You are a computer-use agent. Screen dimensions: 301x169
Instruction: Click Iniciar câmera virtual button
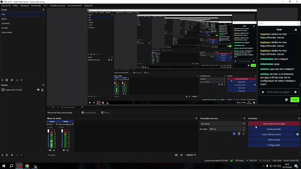coord(271,134)
